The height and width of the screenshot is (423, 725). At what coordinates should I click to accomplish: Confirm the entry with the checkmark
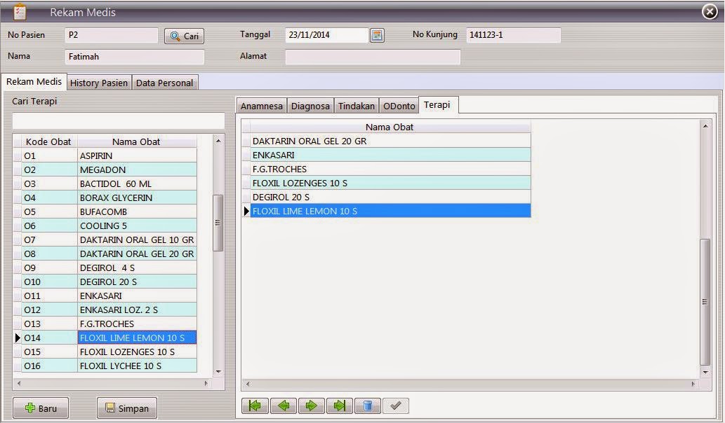coord(395,405)
